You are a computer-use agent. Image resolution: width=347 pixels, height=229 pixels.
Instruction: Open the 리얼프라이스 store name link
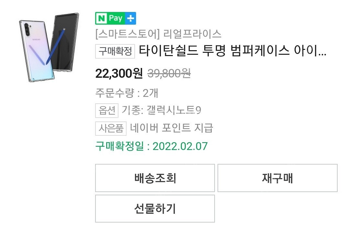click(192, 34)
